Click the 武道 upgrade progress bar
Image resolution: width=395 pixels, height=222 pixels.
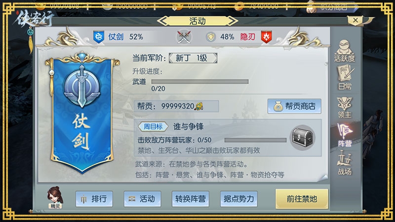pos(200,81)
